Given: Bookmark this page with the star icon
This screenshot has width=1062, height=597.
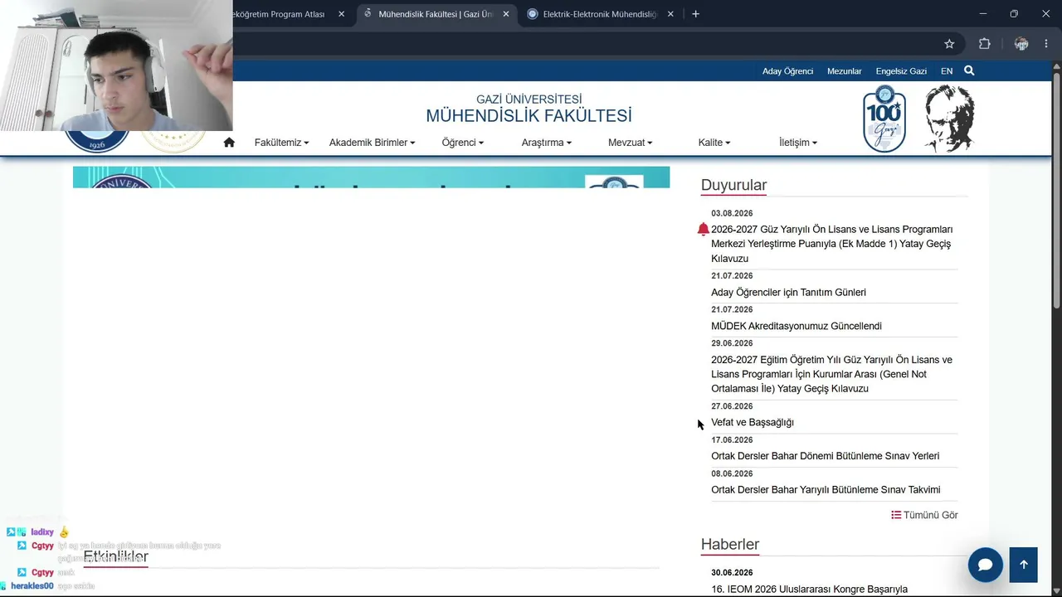Looking at the screenshot, I should [949, 44].
